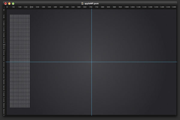Close the appleWP.pxm window
Screen dimensions: 180x120
5,4
